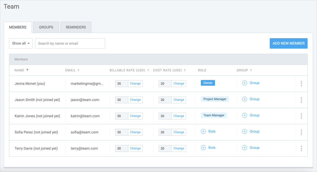Click the Search by name or email field
The width and height of the screenshot is (317, 172).
coord(70,43)
